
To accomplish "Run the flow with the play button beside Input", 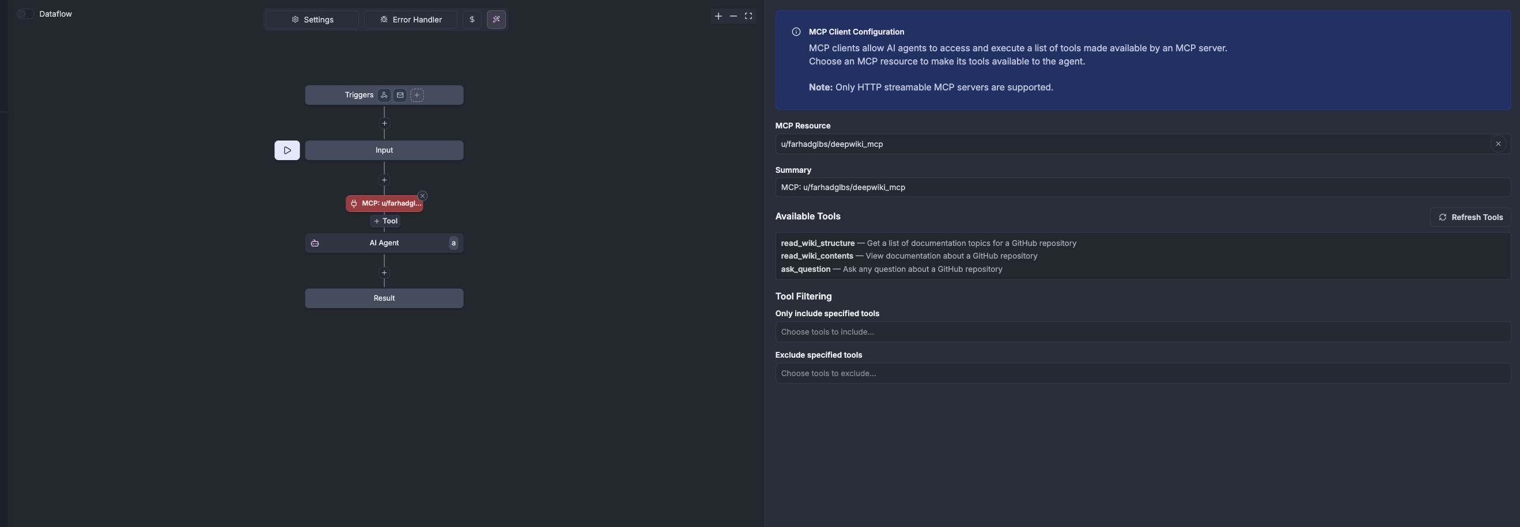I will click(287, 150).
